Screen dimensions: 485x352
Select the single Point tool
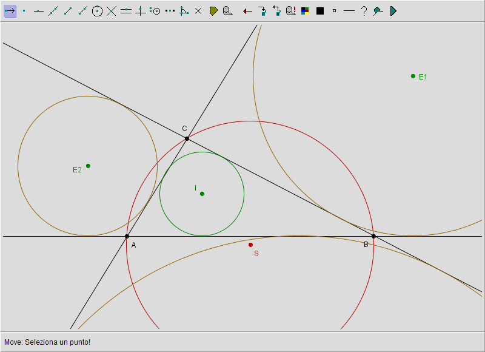click(24, 11)
